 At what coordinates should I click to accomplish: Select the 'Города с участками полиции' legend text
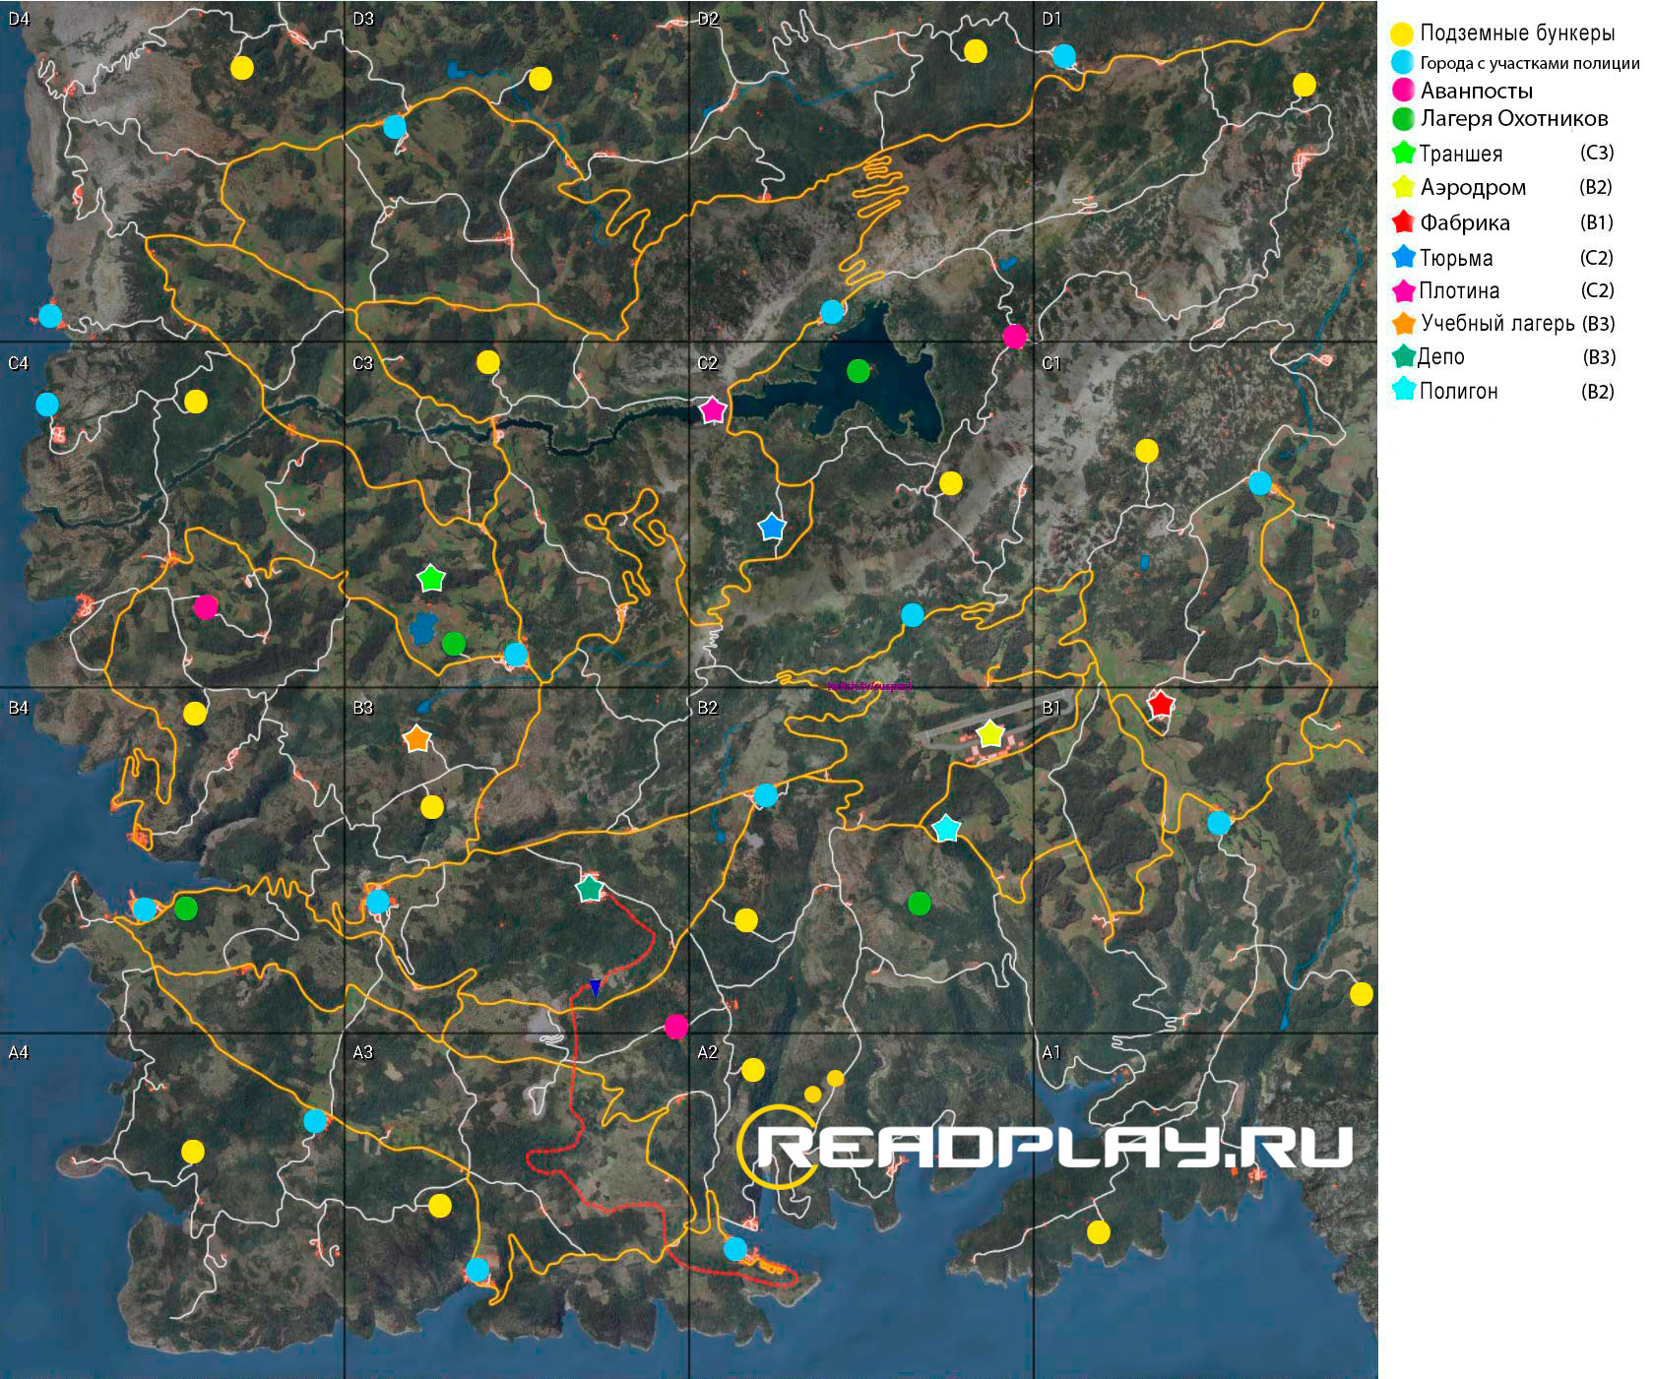click(1529, 64)
